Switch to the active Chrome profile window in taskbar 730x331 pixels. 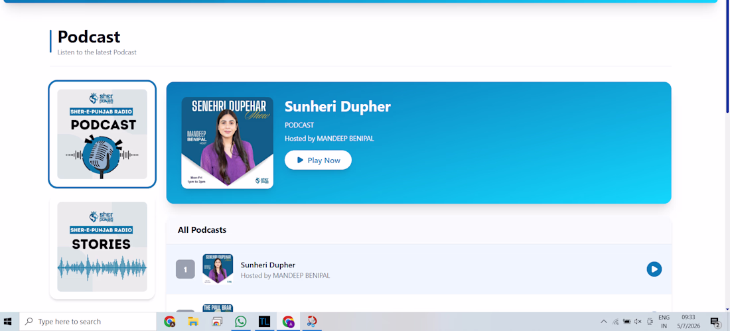[x=288, y=321]
